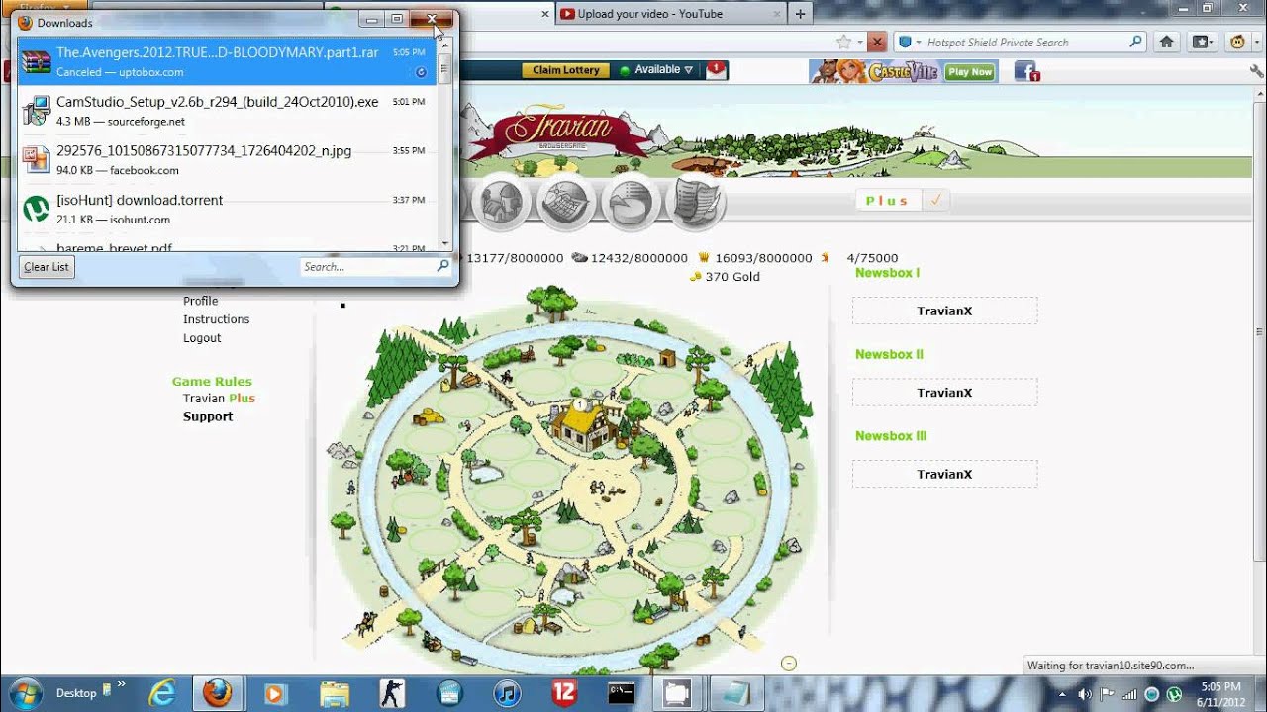Stop page loading with the red X button
The image size is (1267, 712).
[877, 42]
